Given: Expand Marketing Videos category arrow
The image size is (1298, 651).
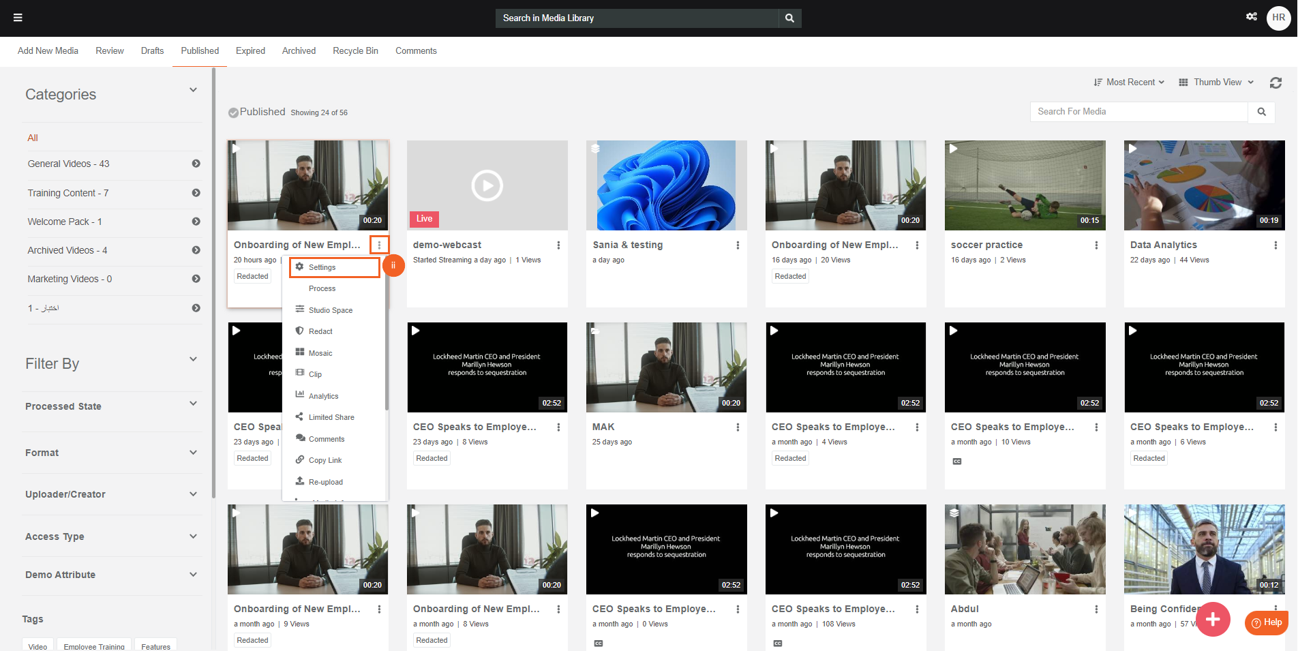Looking at the screenshot, I should click(196, 279).
